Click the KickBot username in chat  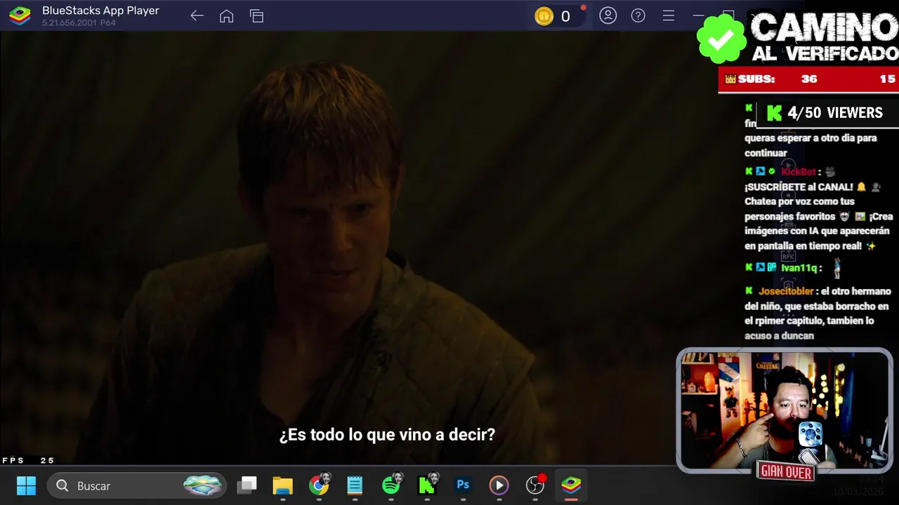(x=799, y=172)
